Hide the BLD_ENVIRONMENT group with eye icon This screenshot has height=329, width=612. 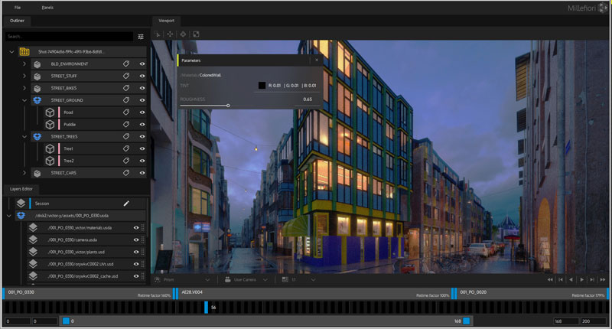[x=142, y=64]
